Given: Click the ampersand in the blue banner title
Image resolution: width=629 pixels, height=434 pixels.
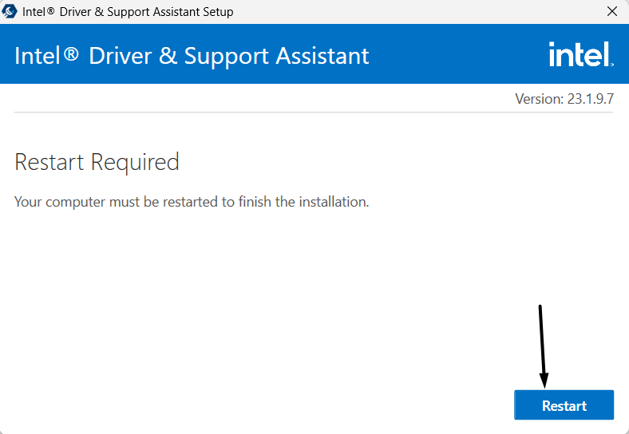Looking at the screenshot, I should [x=169, y=56].
